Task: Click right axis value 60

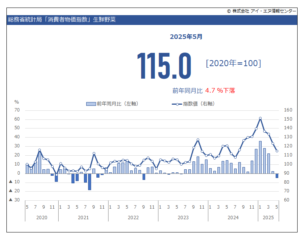Action: tap(287, 200)
